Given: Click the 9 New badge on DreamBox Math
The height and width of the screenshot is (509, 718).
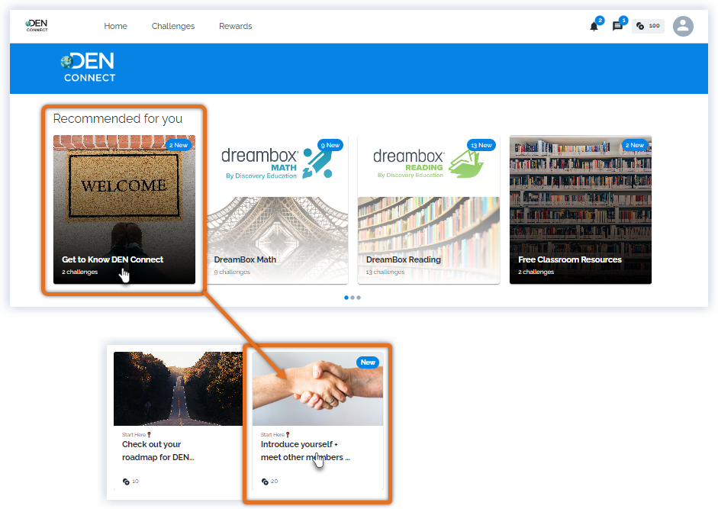Looking at the screenshot, I should [330, 145].
